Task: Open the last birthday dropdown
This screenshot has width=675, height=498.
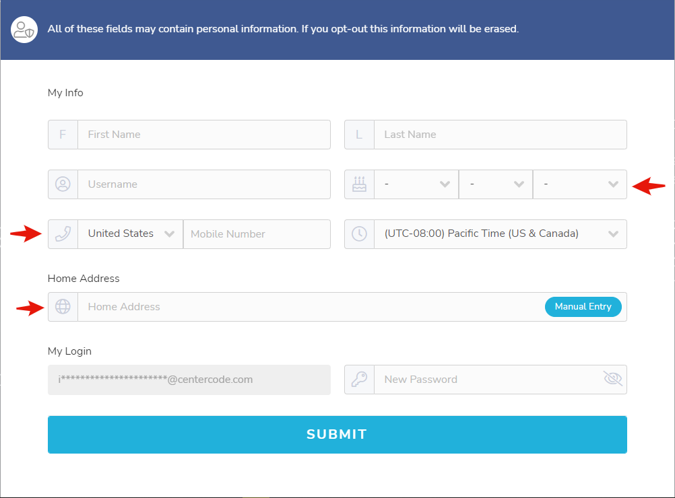Action: [x=580, y=184]
